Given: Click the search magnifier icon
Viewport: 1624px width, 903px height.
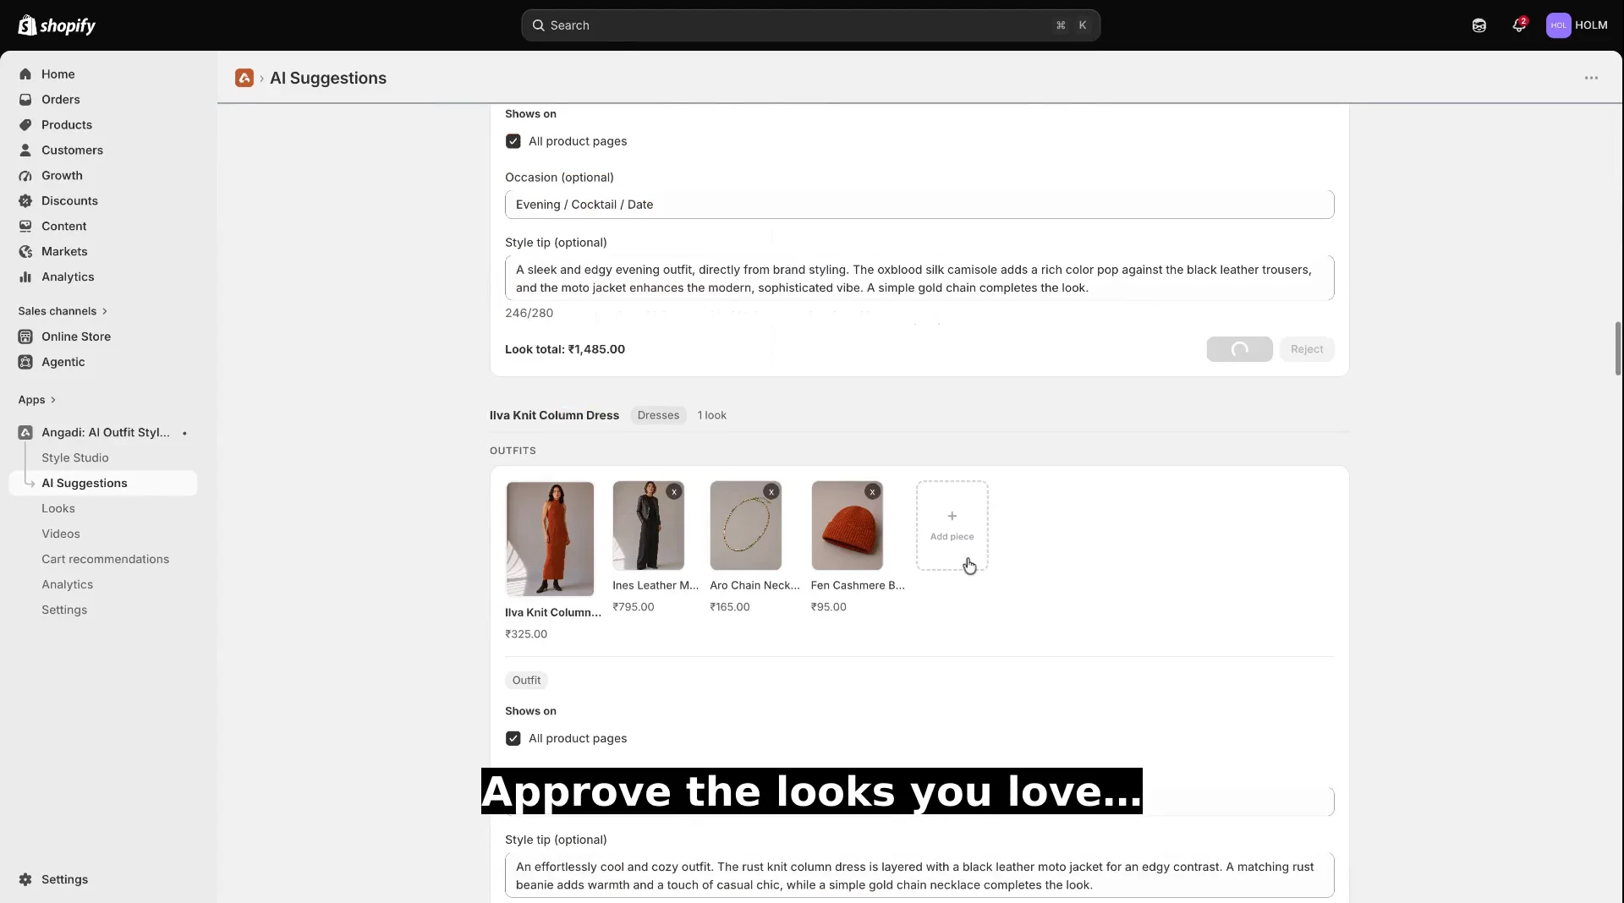Looking at the screenshot, I should [x=538, y=25].
